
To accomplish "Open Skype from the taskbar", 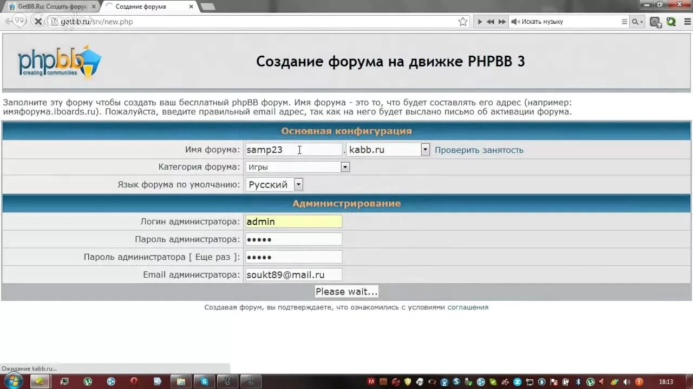I will [204, 381].
